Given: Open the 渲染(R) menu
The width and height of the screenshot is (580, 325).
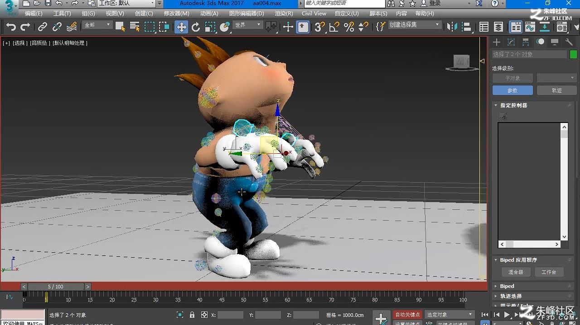Looking at the screenshot, I should click(x=284, y=14).
